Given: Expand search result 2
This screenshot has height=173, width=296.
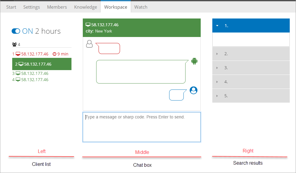Looking at the screenshot, I should pyautogui.click(x=251, y=54).
